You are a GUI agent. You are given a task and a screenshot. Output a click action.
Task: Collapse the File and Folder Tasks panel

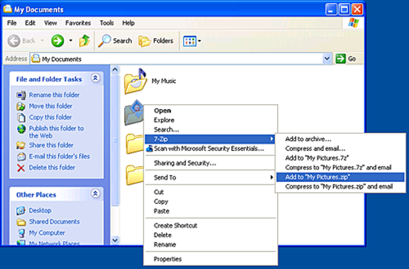coord(95,79)
